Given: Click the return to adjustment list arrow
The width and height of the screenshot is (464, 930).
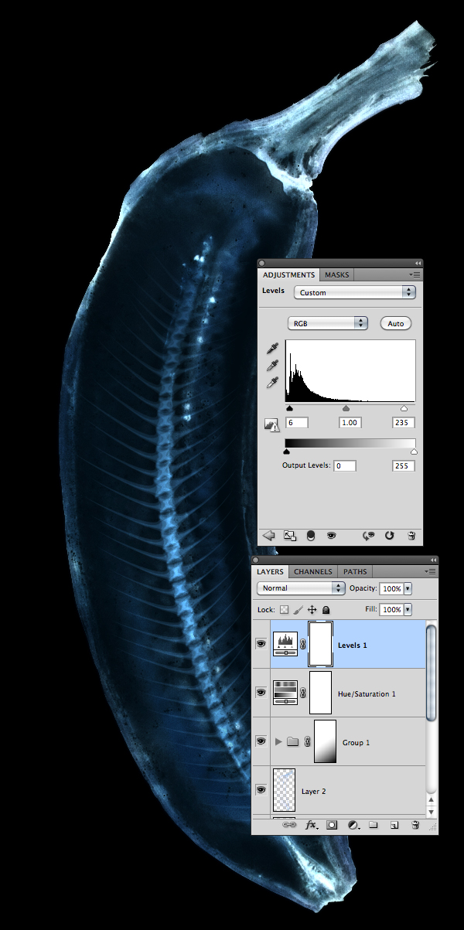Looking at the screenshot, I should [270, 535].
